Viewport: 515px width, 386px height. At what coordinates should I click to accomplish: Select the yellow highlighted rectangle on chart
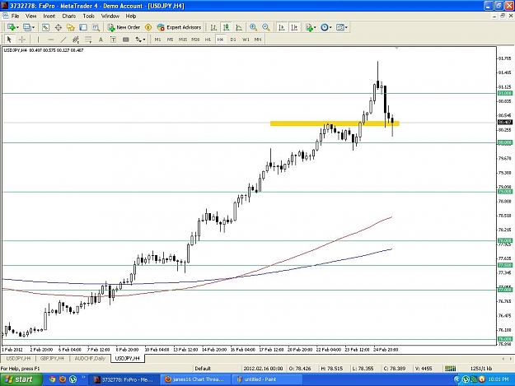click(335, 123)
